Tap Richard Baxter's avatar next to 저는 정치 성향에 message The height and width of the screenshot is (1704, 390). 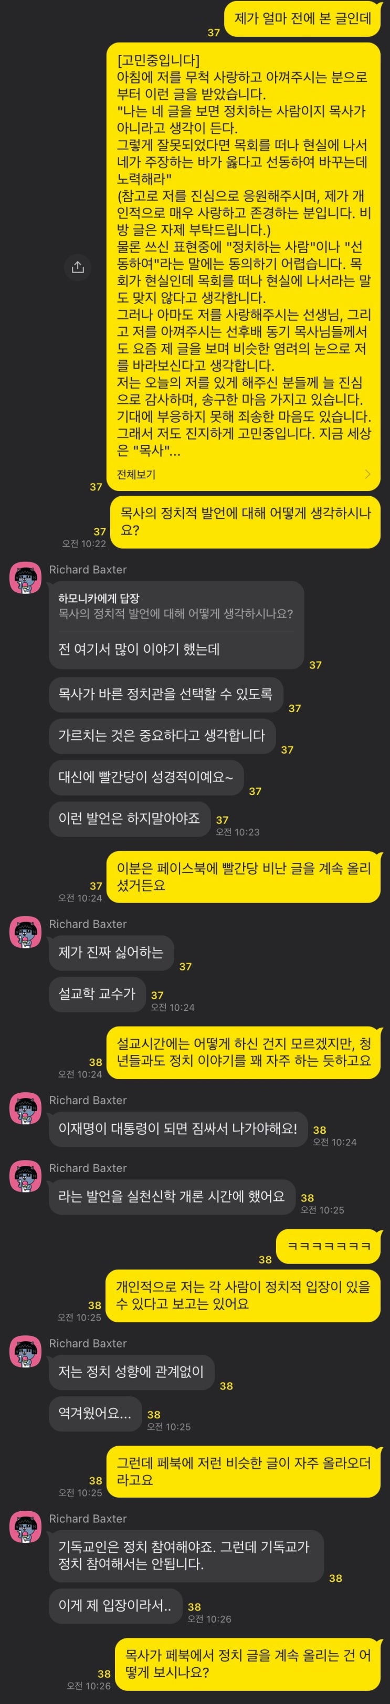tap(26, 1351)
